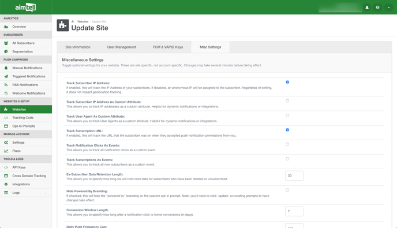Open the help question mark icon

(x=377, y=8)
